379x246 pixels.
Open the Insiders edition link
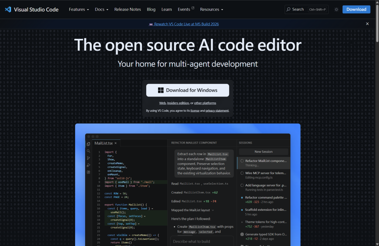pos(178,103)
